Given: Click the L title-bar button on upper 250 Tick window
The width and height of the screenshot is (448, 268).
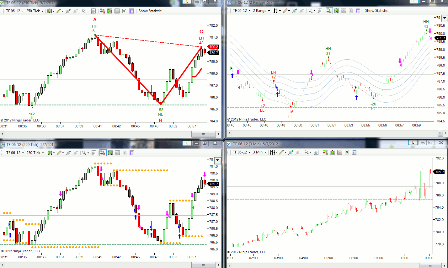Looking at the screenshot, I should coord(187,2).
